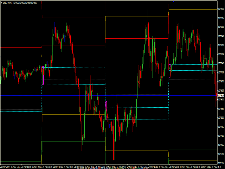The image size is (225, 169).
Task: Click the 25 May 2020 time label
Action: point(5,167)
